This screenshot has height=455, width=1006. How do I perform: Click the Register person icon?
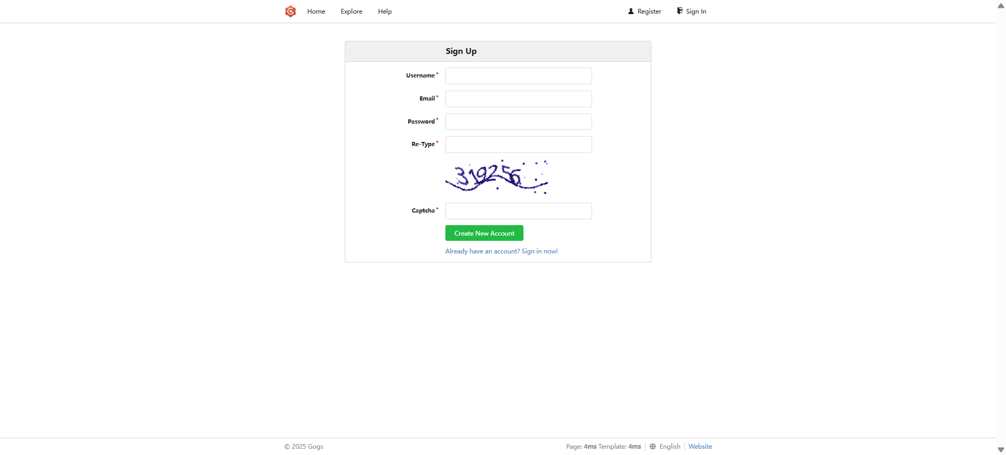(631, 11)
